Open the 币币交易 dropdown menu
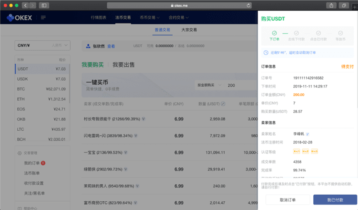 (150, 17)
